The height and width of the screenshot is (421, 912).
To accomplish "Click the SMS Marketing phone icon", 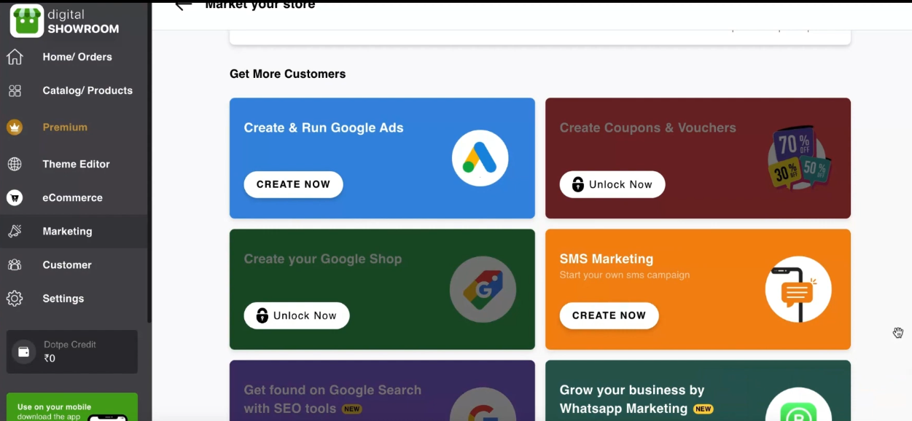I will pos(798,290).
